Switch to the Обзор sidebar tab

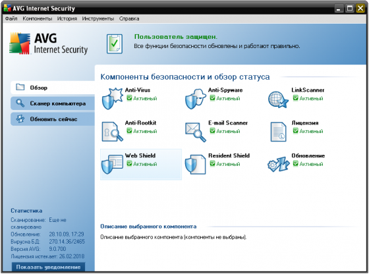tap(53, 88)
